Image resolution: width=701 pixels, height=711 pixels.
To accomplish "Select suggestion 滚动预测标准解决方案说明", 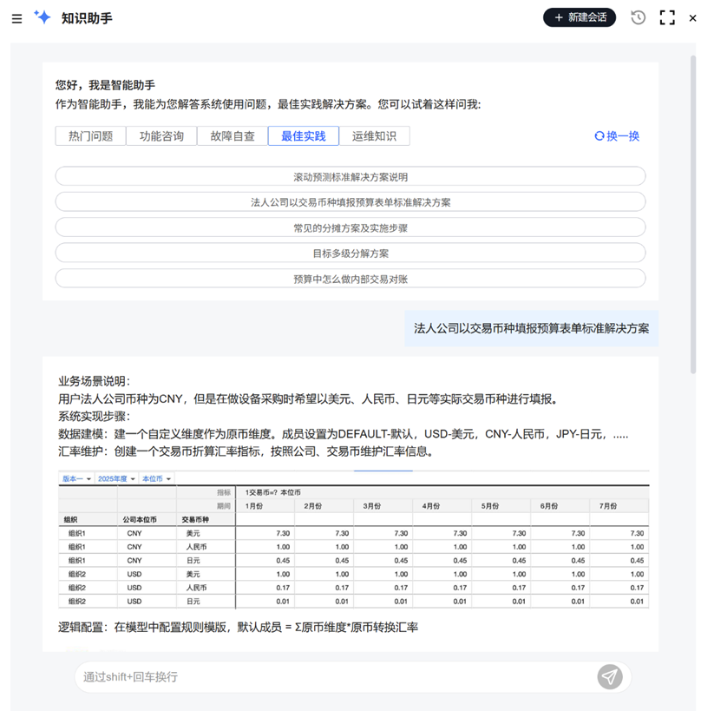I will point(350,176).
